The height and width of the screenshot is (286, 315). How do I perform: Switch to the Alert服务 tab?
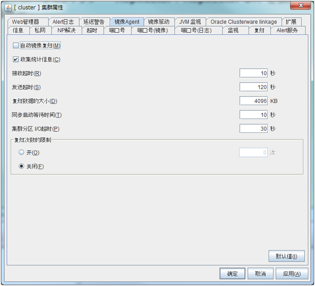coord(287,30)
